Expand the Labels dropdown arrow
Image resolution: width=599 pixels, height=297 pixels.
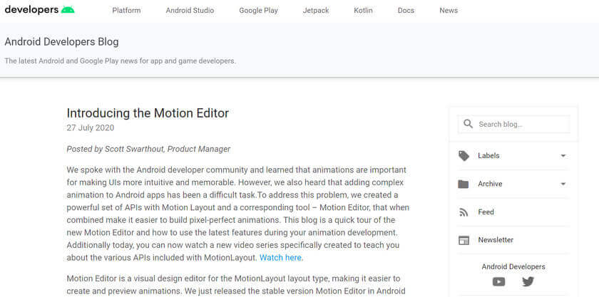[x=563, y=156]
